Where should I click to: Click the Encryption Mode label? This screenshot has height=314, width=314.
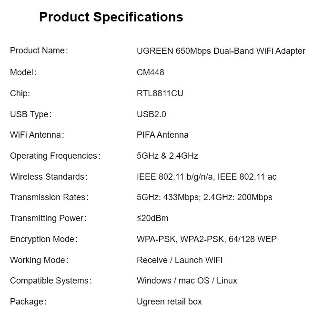(43, 239)
